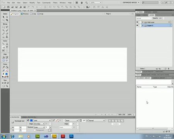This screenshot has width=174, height=139.
Task: Open the Modify menu
Action: coord(32,3)
